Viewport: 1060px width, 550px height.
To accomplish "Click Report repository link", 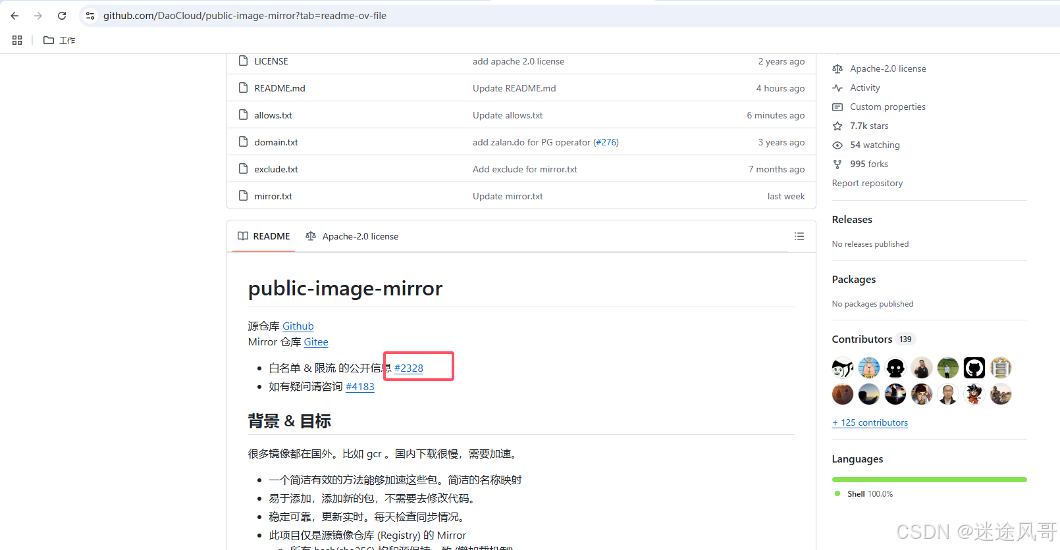I will [x=867, y=183].
